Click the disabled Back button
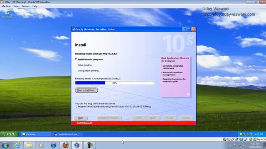This screenshot has width=266, height=149. pos(138,118)
